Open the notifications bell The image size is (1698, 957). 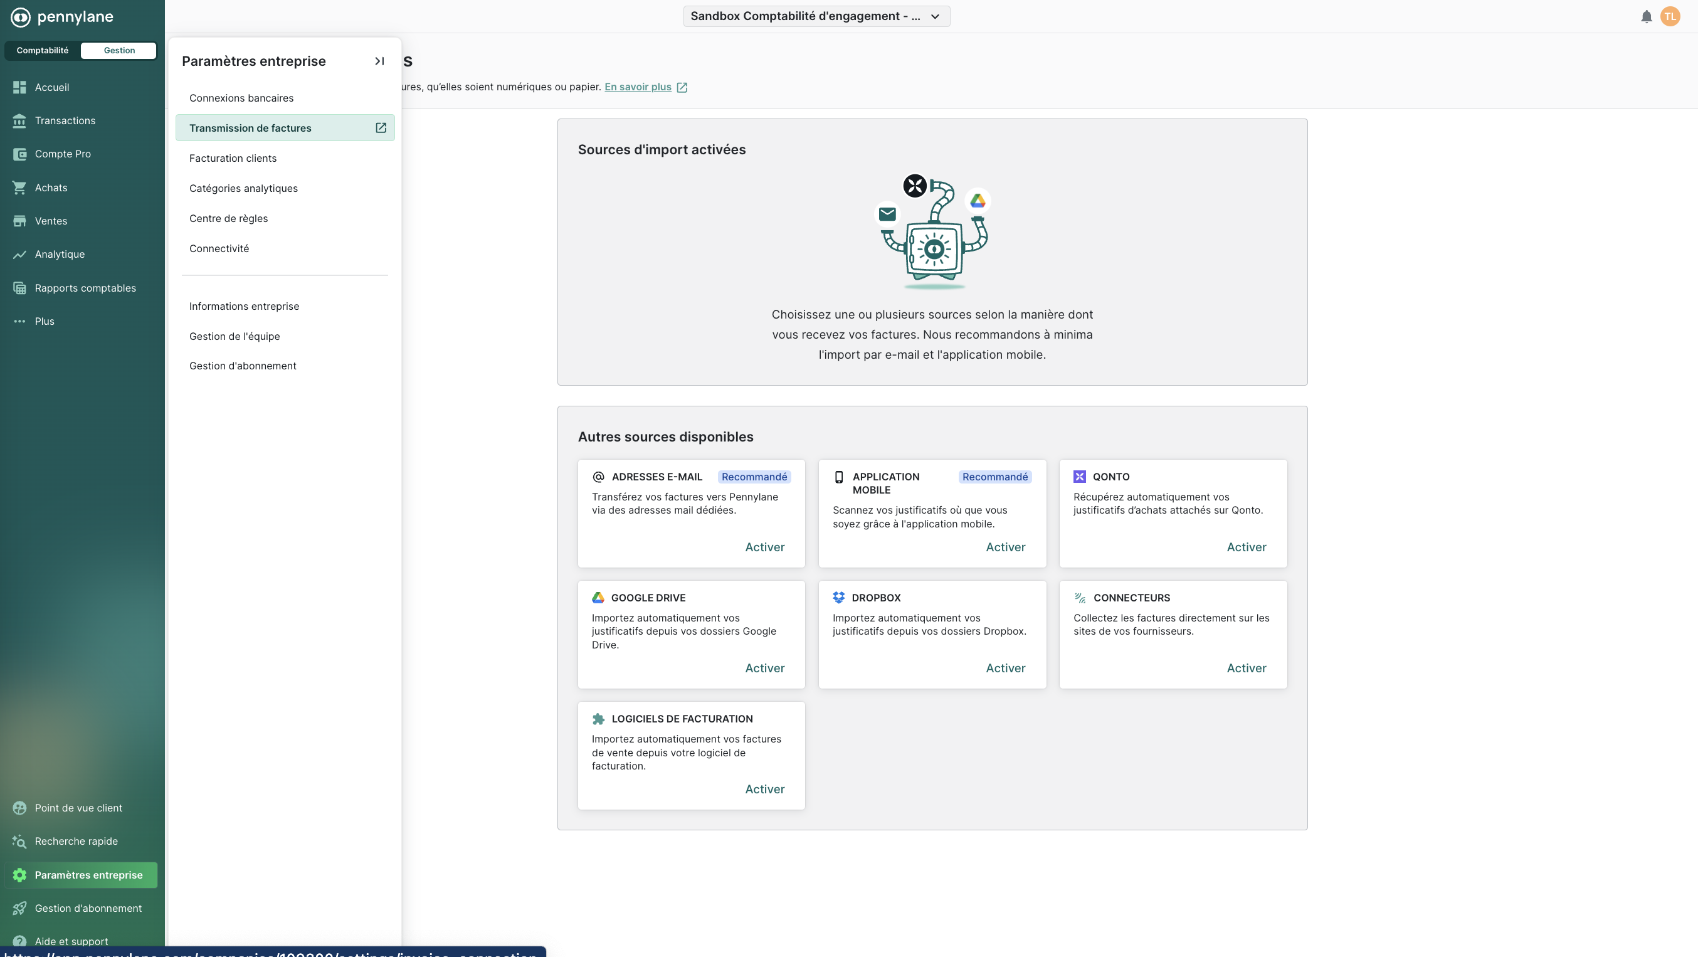click(x=1646, y=16)
